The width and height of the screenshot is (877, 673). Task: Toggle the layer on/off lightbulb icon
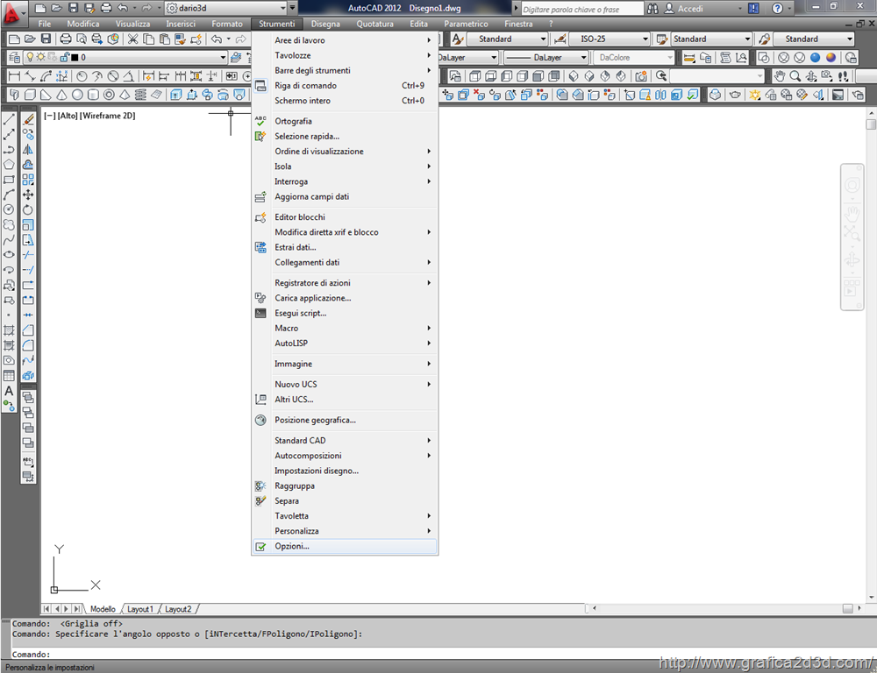click(29, 58)
